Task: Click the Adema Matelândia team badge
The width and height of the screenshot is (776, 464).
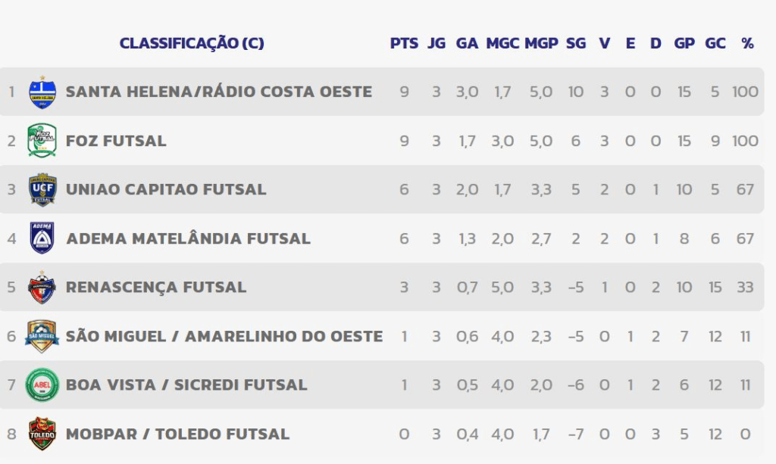Action: coord(42,238)
